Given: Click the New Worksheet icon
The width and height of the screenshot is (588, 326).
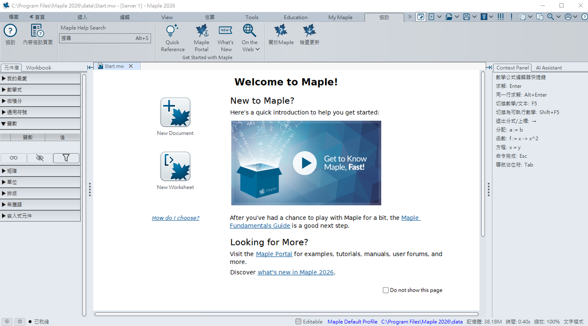Looking at the screenshot, I should point(175,166).
